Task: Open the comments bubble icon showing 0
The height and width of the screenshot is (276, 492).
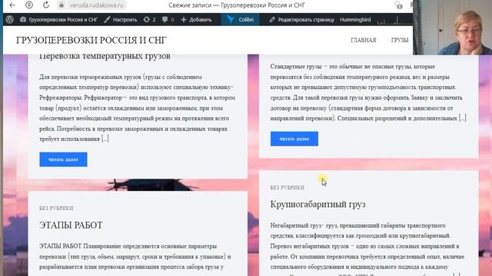Action: [168, 19]
